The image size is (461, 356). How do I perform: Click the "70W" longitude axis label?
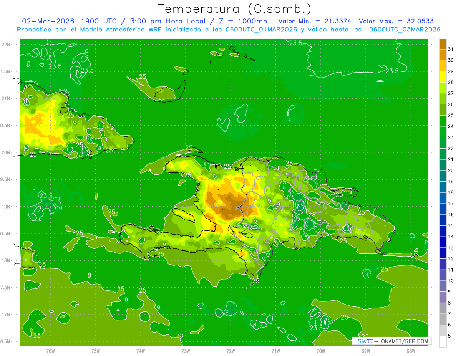coord(320,351)
